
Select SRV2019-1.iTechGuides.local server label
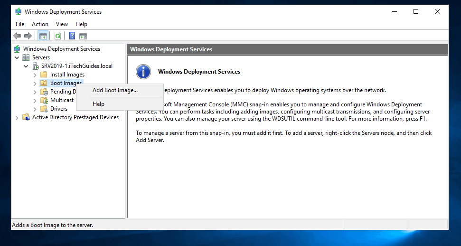point(77,66)
